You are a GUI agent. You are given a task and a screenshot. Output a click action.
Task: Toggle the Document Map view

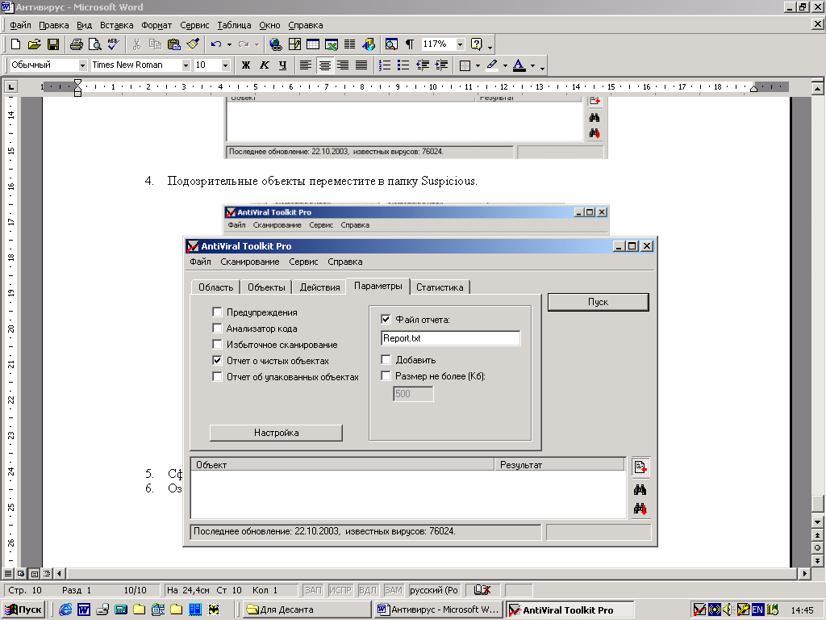point(391,44)
